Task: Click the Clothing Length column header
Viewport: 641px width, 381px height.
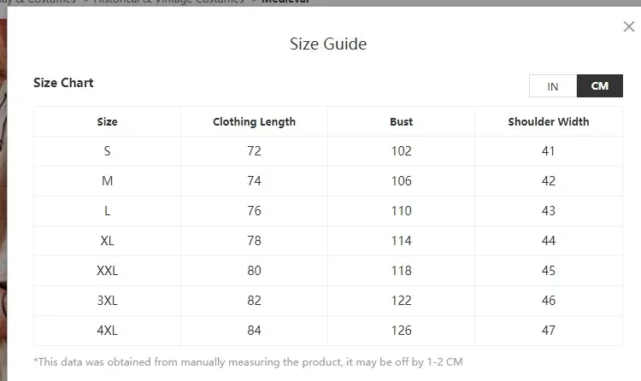Action: (x=255, y=121)
